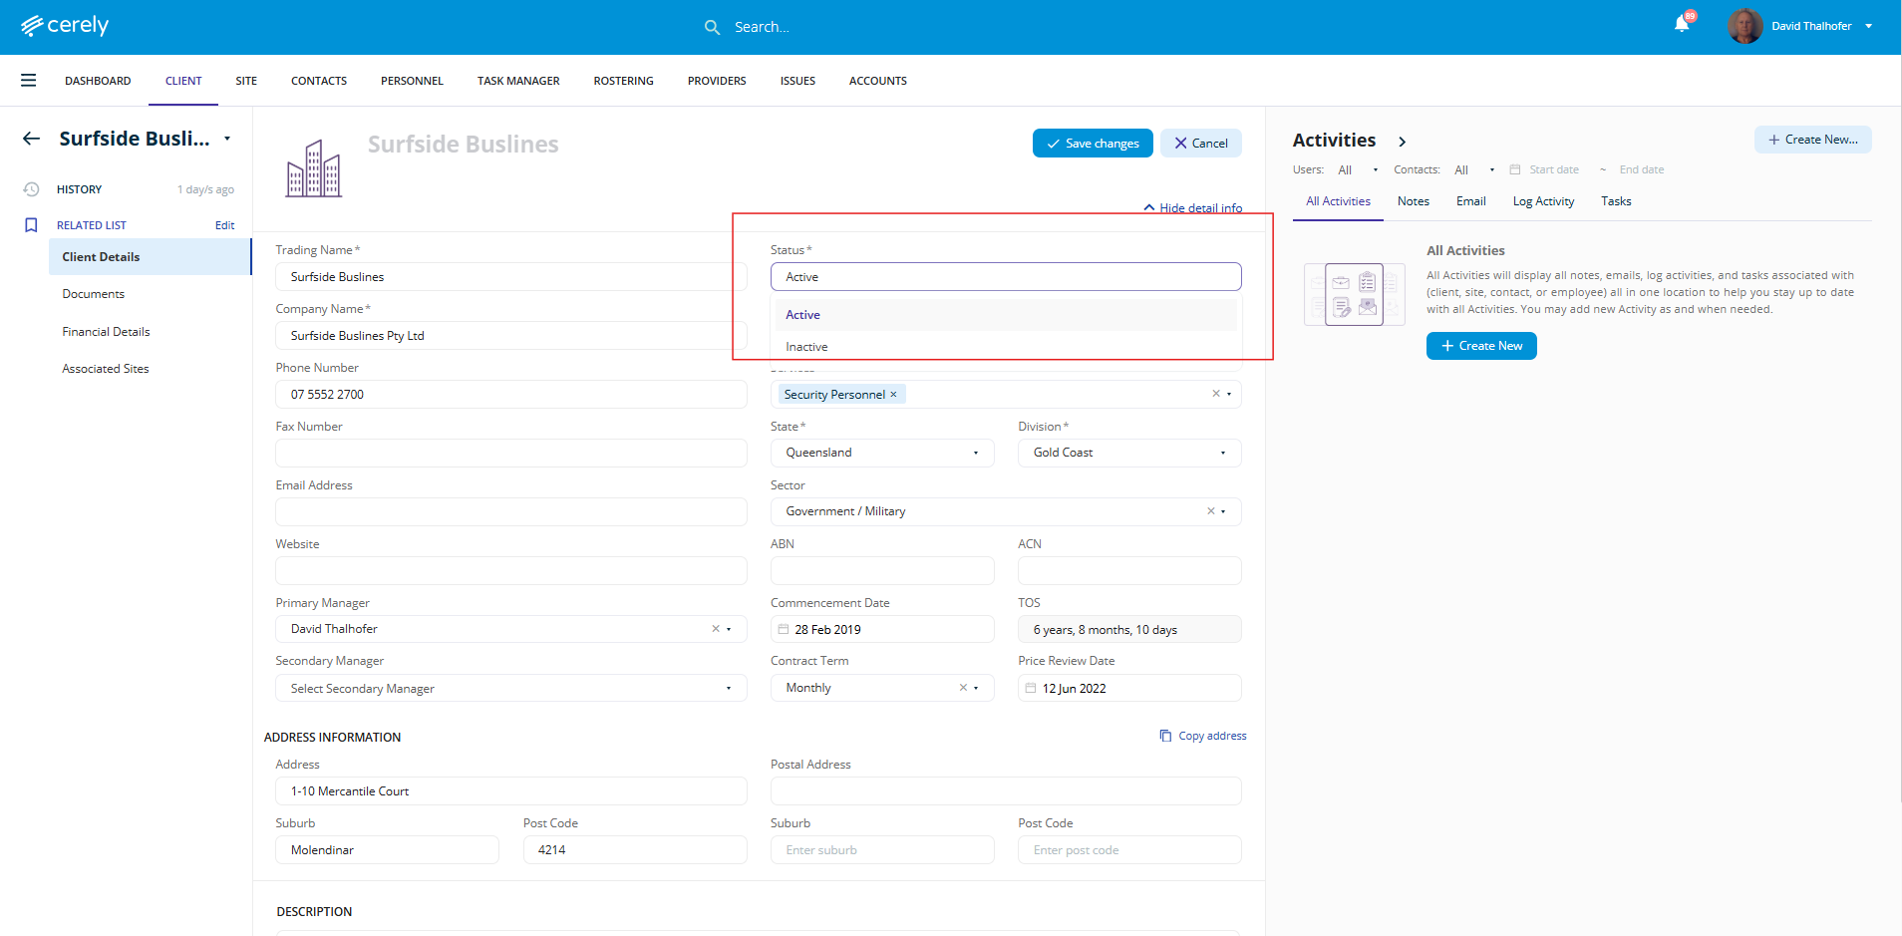Expand the Activities chevron arrow
Screen dimensions: 1902x936
(x=1402, y=142)
